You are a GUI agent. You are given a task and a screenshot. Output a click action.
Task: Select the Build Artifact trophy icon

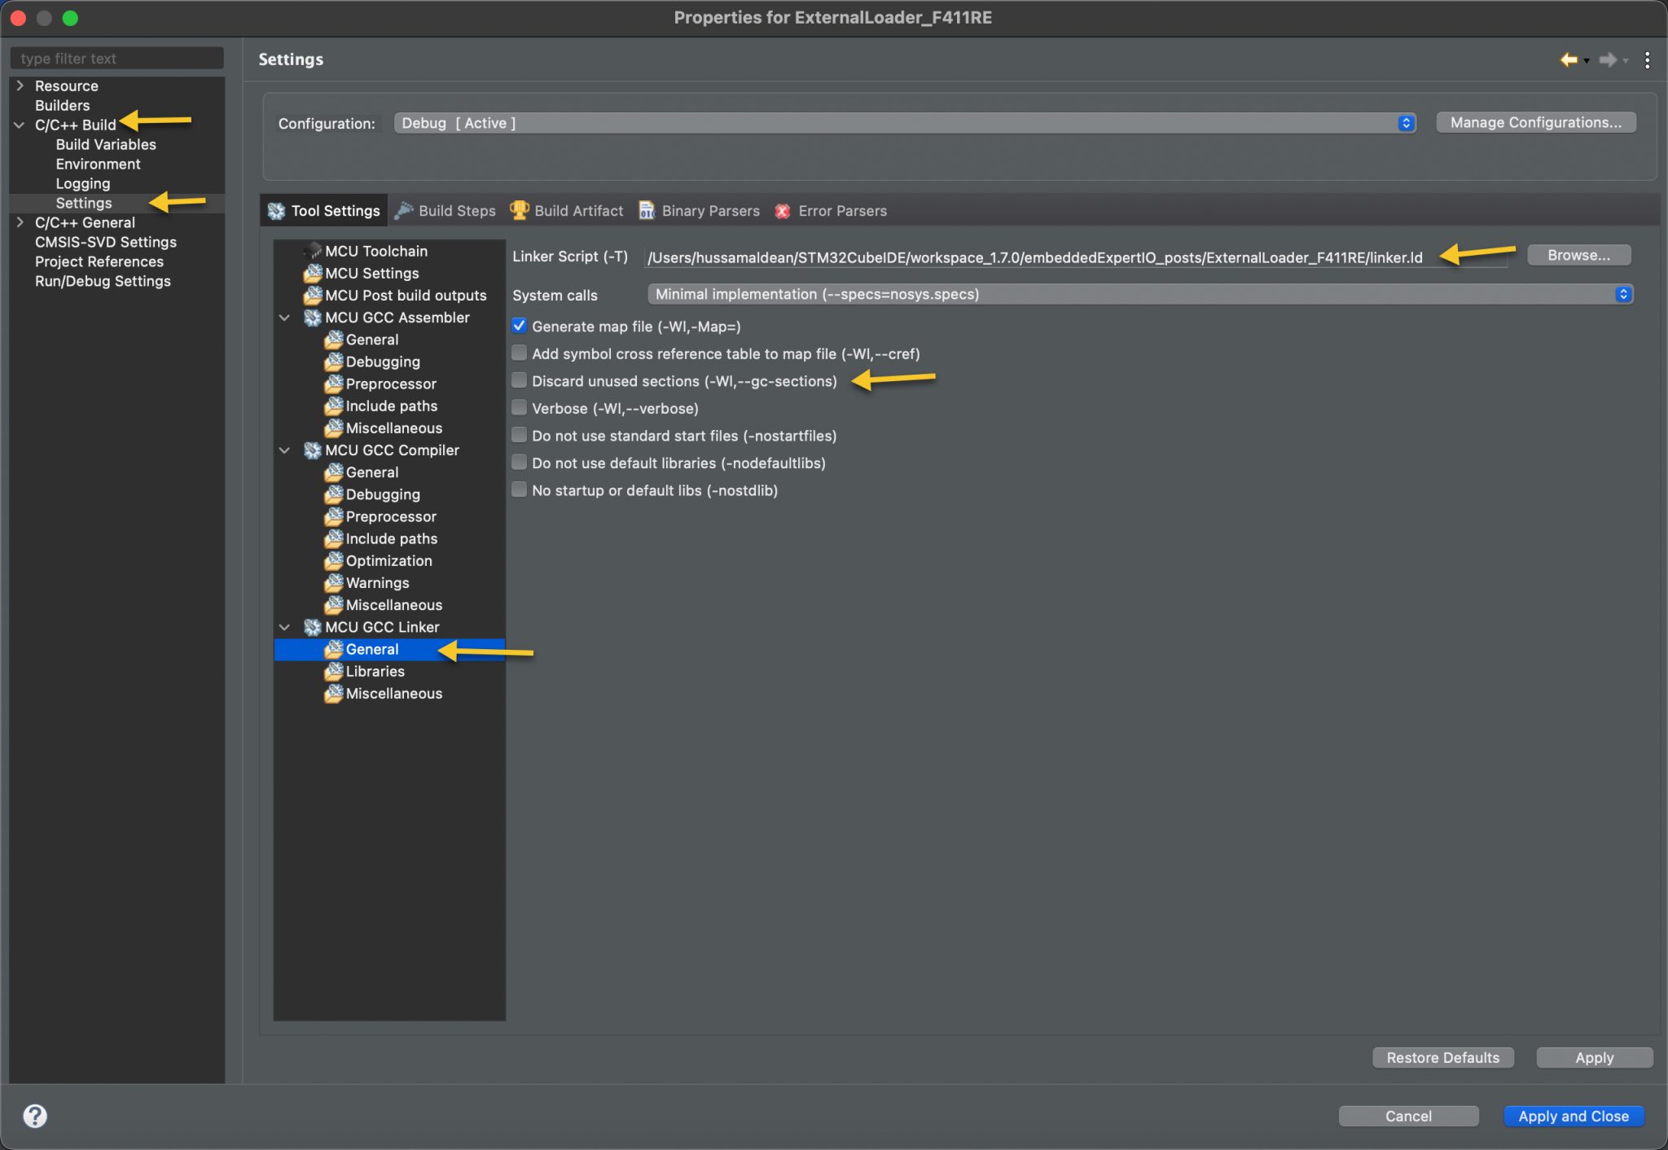click(519, 210)
